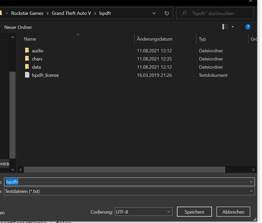
Task: Select the data folder name
Action: click(36, 67)
